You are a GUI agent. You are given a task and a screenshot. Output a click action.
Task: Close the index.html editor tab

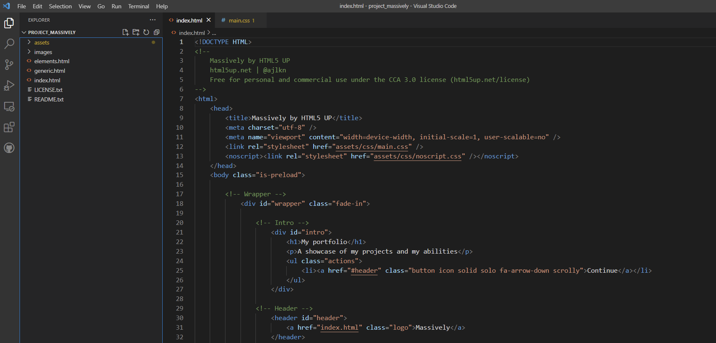click(x=208, y=20)
